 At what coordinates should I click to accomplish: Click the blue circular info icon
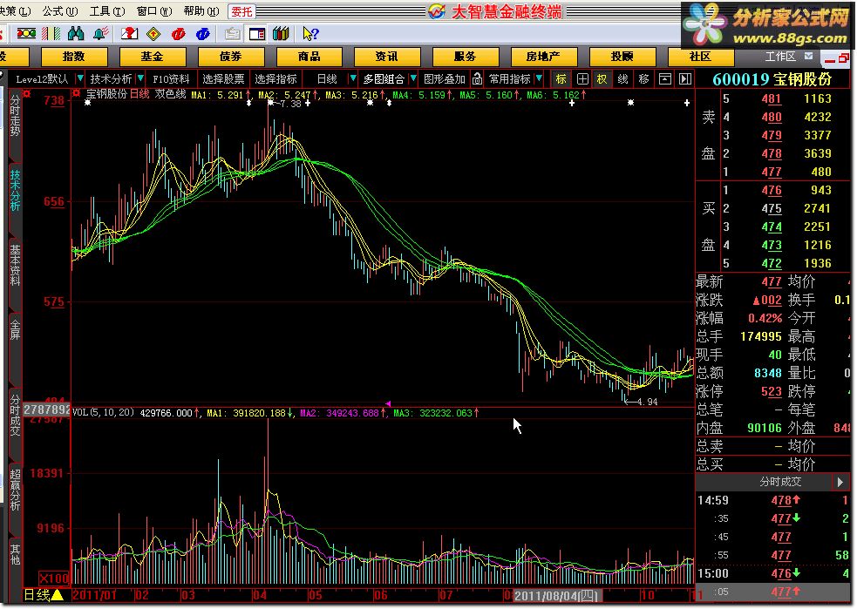[203, 34]
